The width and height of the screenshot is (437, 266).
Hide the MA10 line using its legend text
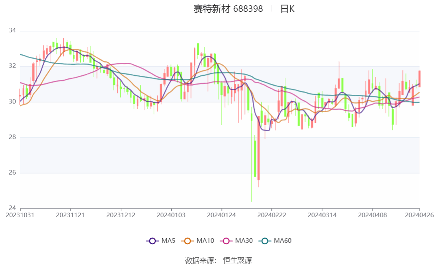point(205,241)
